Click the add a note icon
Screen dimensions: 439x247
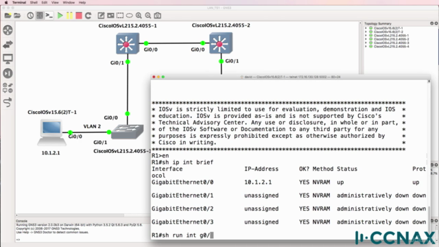pyautogui.click(x=101, y=15)
